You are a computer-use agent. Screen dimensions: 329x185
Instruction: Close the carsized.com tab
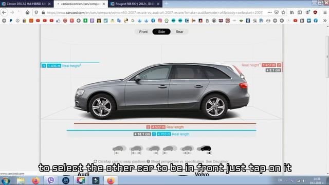(104, 4)
